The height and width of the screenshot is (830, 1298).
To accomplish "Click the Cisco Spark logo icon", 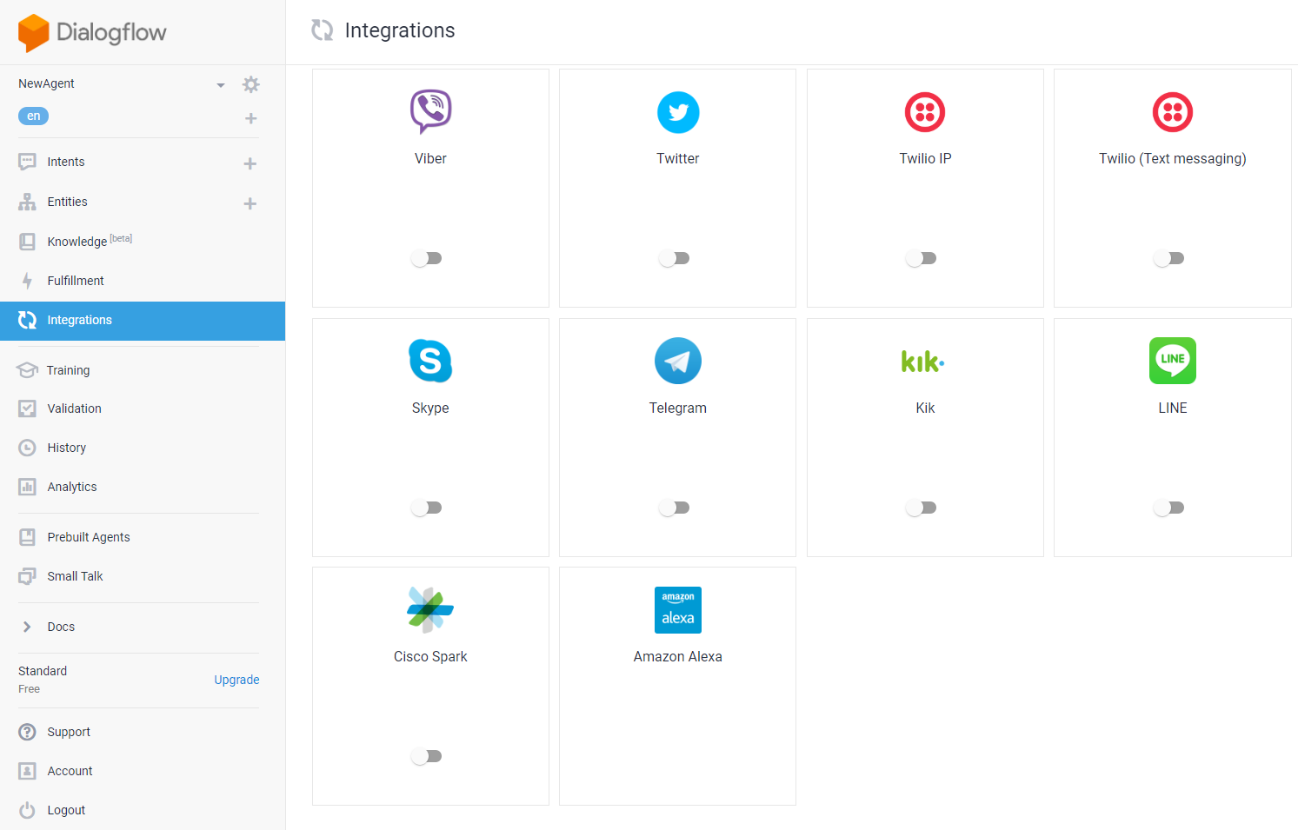I will [x=430, y=610].
